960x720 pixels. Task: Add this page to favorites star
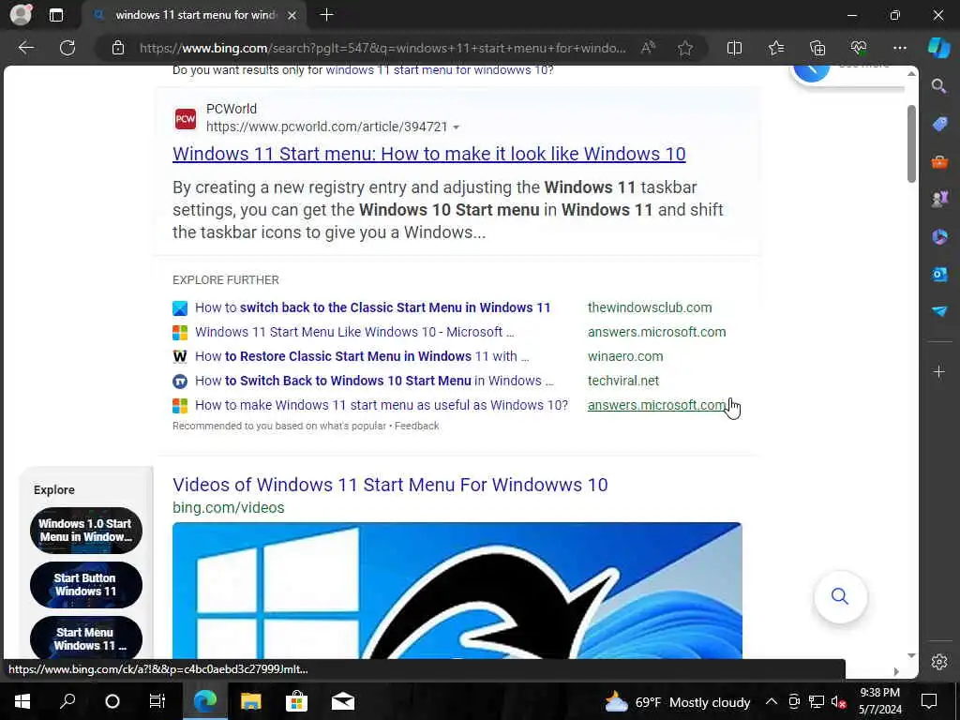click(x=685, y=48)
